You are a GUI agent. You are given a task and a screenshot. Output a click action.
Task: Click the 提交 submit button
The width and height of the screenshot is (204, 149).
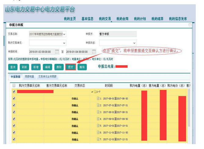pos(70,67)
